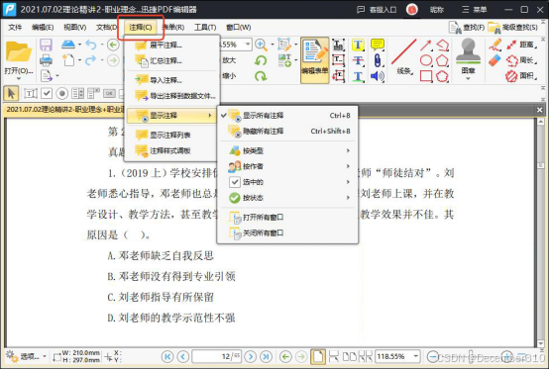Go to the first page
Screen dimensions: 549x369
point(167,356)
